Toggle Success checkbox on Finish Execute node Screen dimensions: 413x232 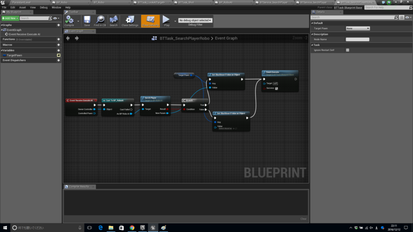pos(276,88)
